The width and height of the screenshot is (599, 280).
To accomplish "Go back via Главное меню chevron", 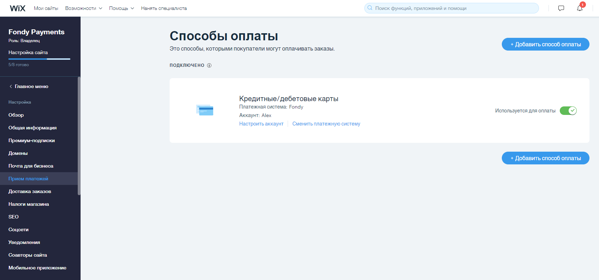I will (x=11, y=86).
